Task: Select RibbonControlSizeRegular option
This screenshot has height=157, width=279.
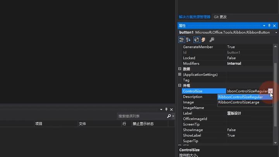Action: [240, 97]
